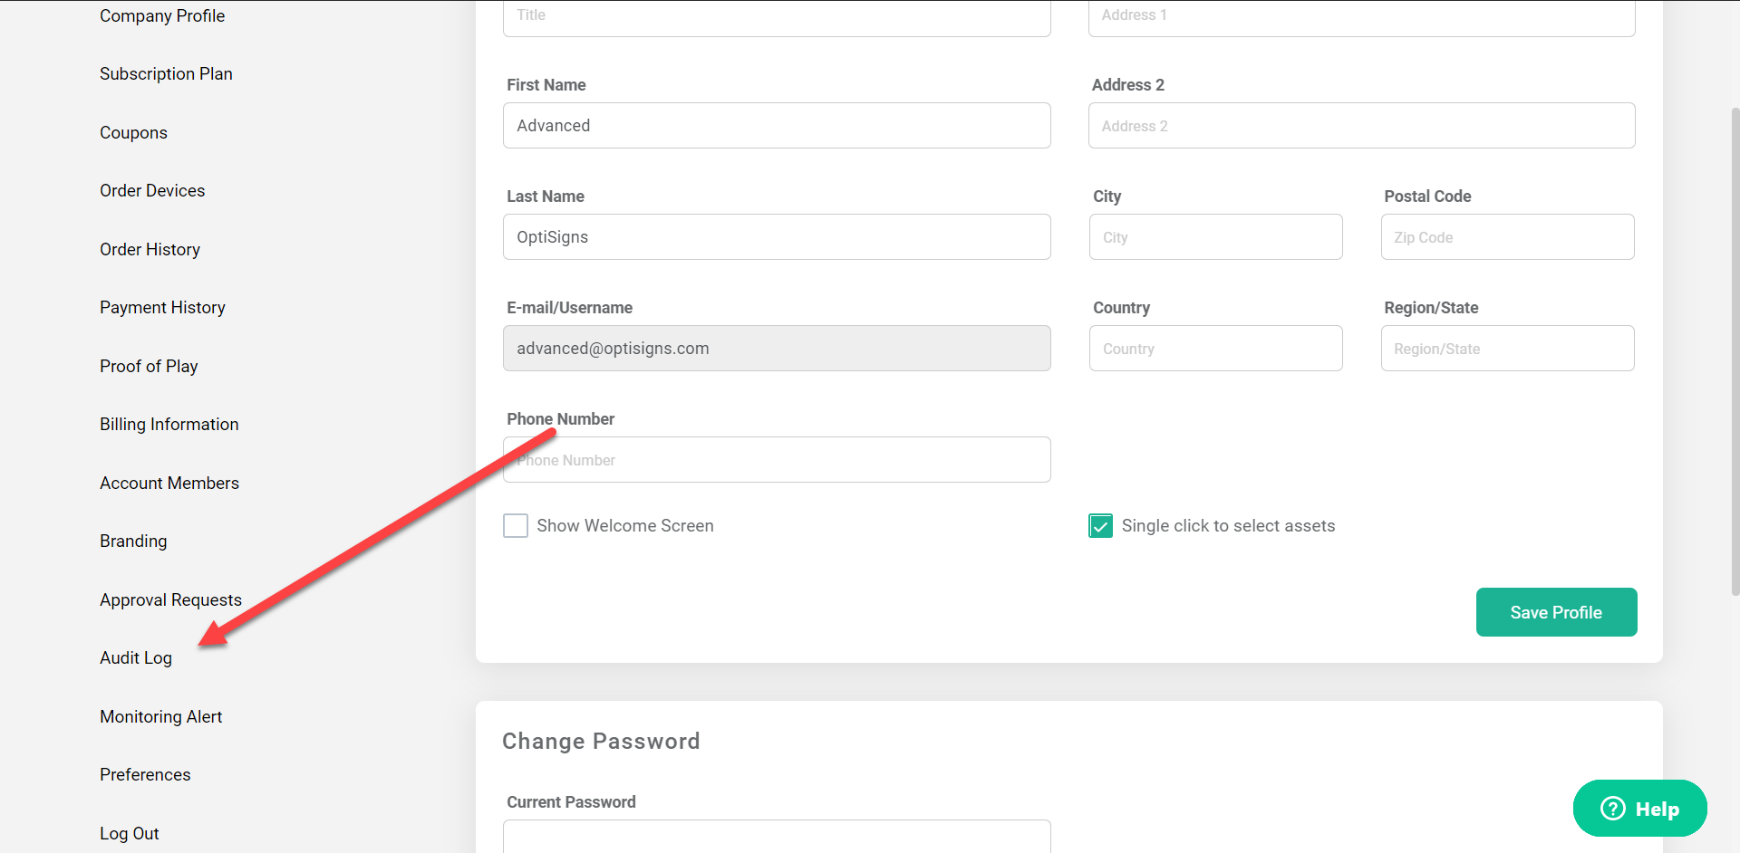
Task: Select the Postal Code zip field
Action: tap(1507, 237)
